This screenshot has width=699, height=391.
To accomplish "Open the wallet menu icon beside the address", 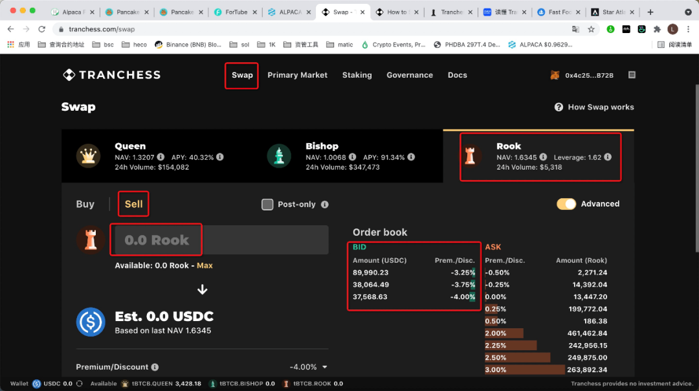I will [632, 75].
